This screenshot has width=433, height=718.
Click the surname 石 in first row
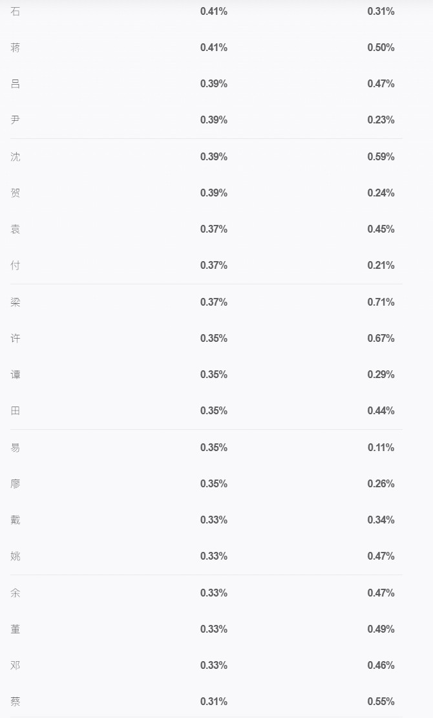[x=15, y=12]
